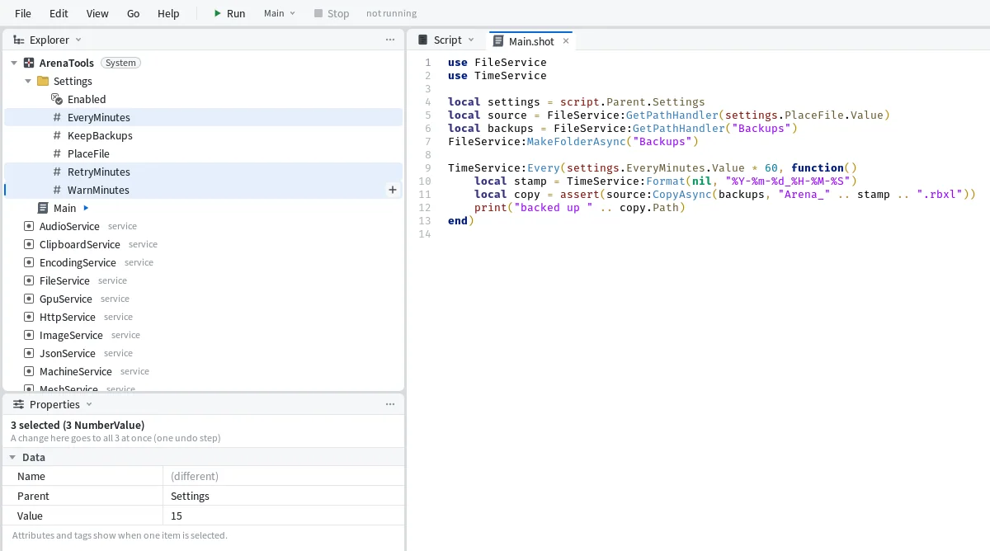Image resolution: width=990 pixels, height=551 pixels.
Task: Collapse the Data section
Action: (x=12, y=457)
